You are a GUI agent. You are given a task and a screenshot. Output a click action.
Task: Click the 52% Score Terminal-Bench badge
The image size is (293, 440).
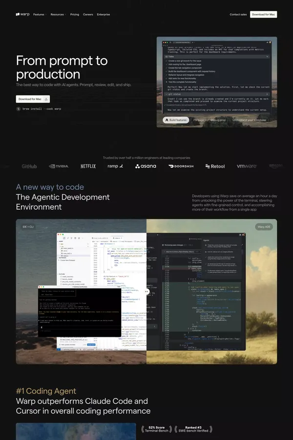tap(156, 429)
